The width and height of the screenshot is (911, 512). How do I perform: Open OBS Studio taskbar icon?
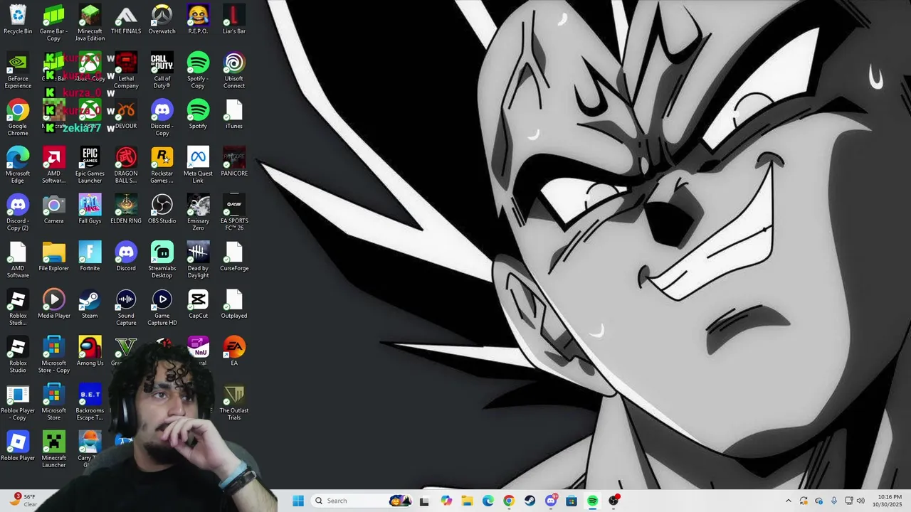click(614, 501)
